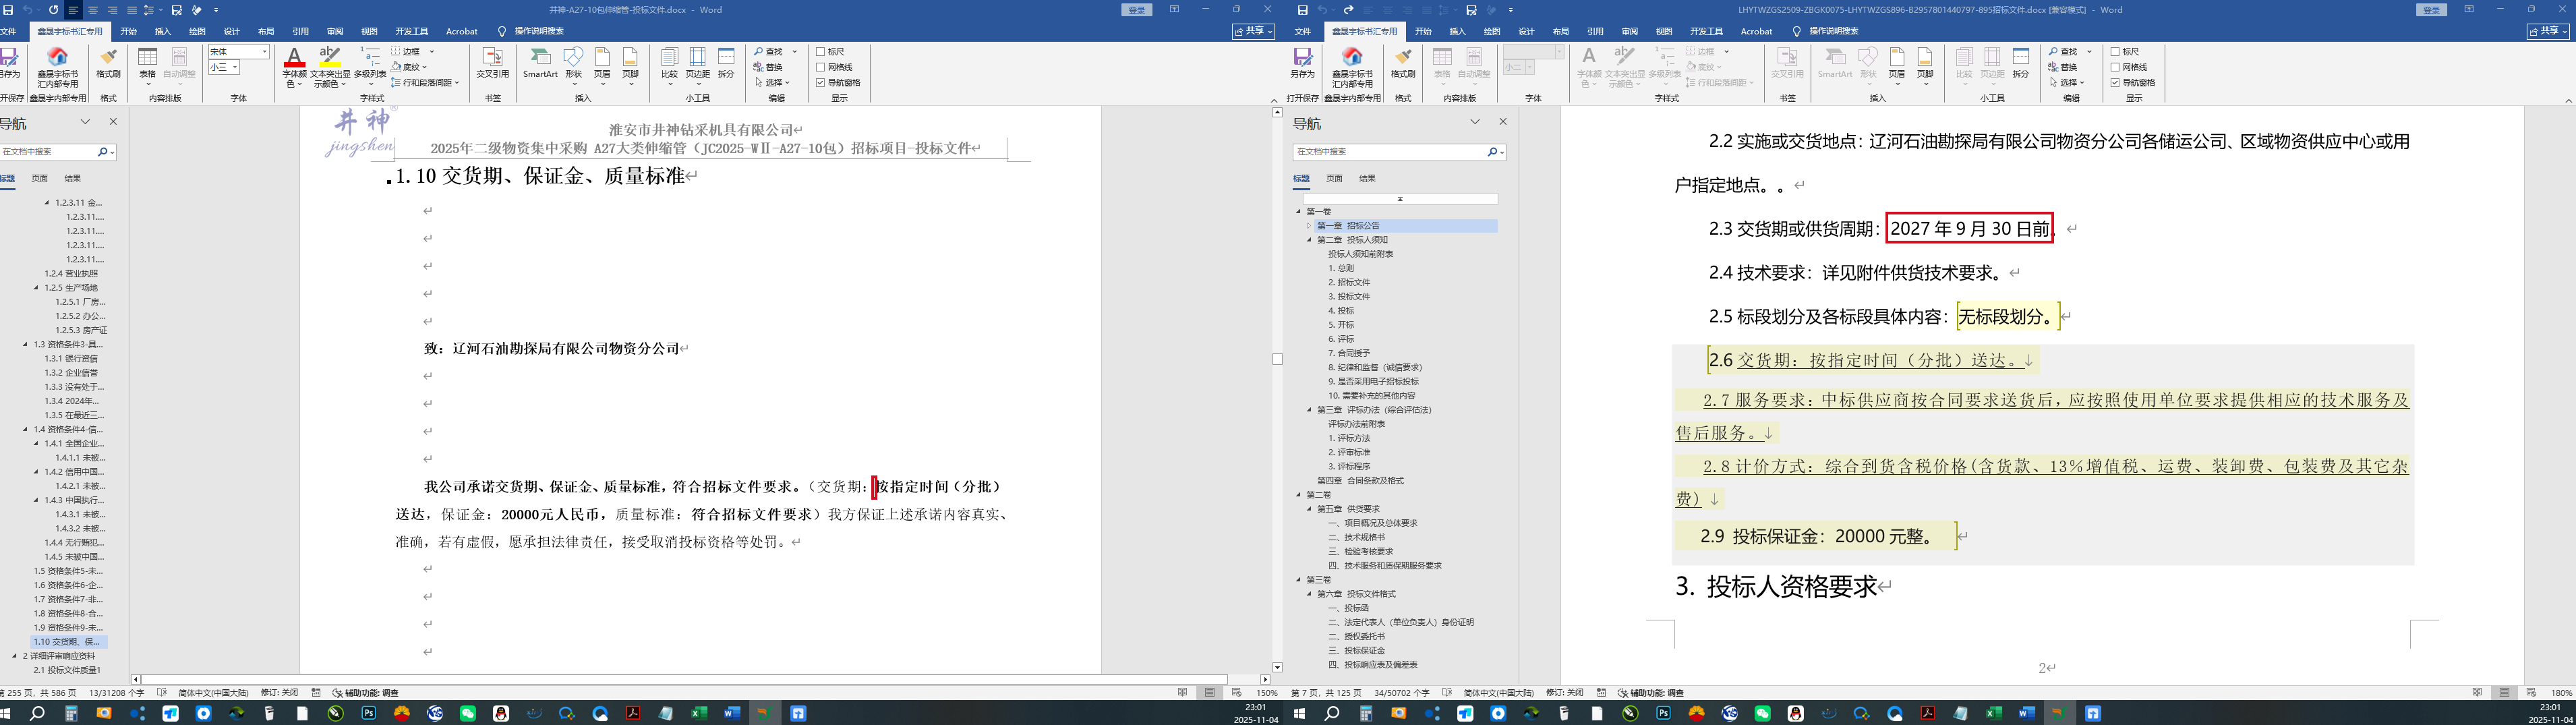Switch to 结果 tab in left navigation pane
The height and width of the screenshot is (725, 2576).
tap(73, 178)
